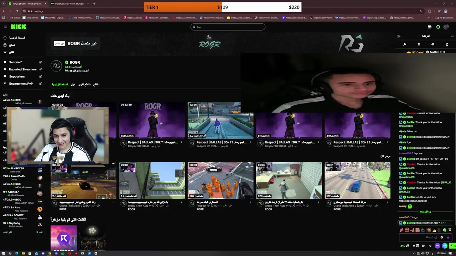Open external link icon beside Reported Streamers
Image resolution: width=456 pixels, height=256 pixels.
click(x=40, y=69)
